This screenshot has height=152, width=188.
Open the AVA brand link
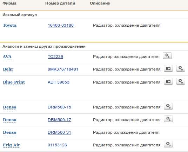(7, 57)
